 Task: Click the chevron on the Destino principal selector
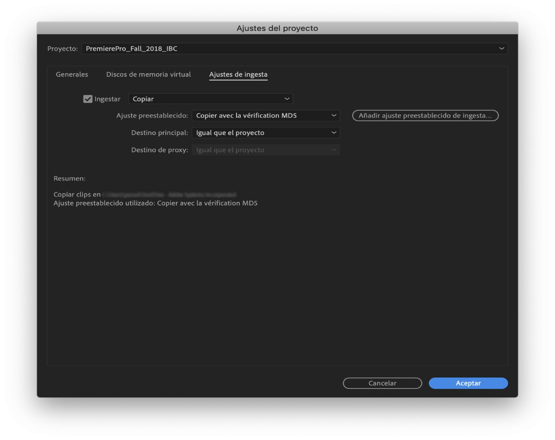pyautogui.click(x=334, y=133)
